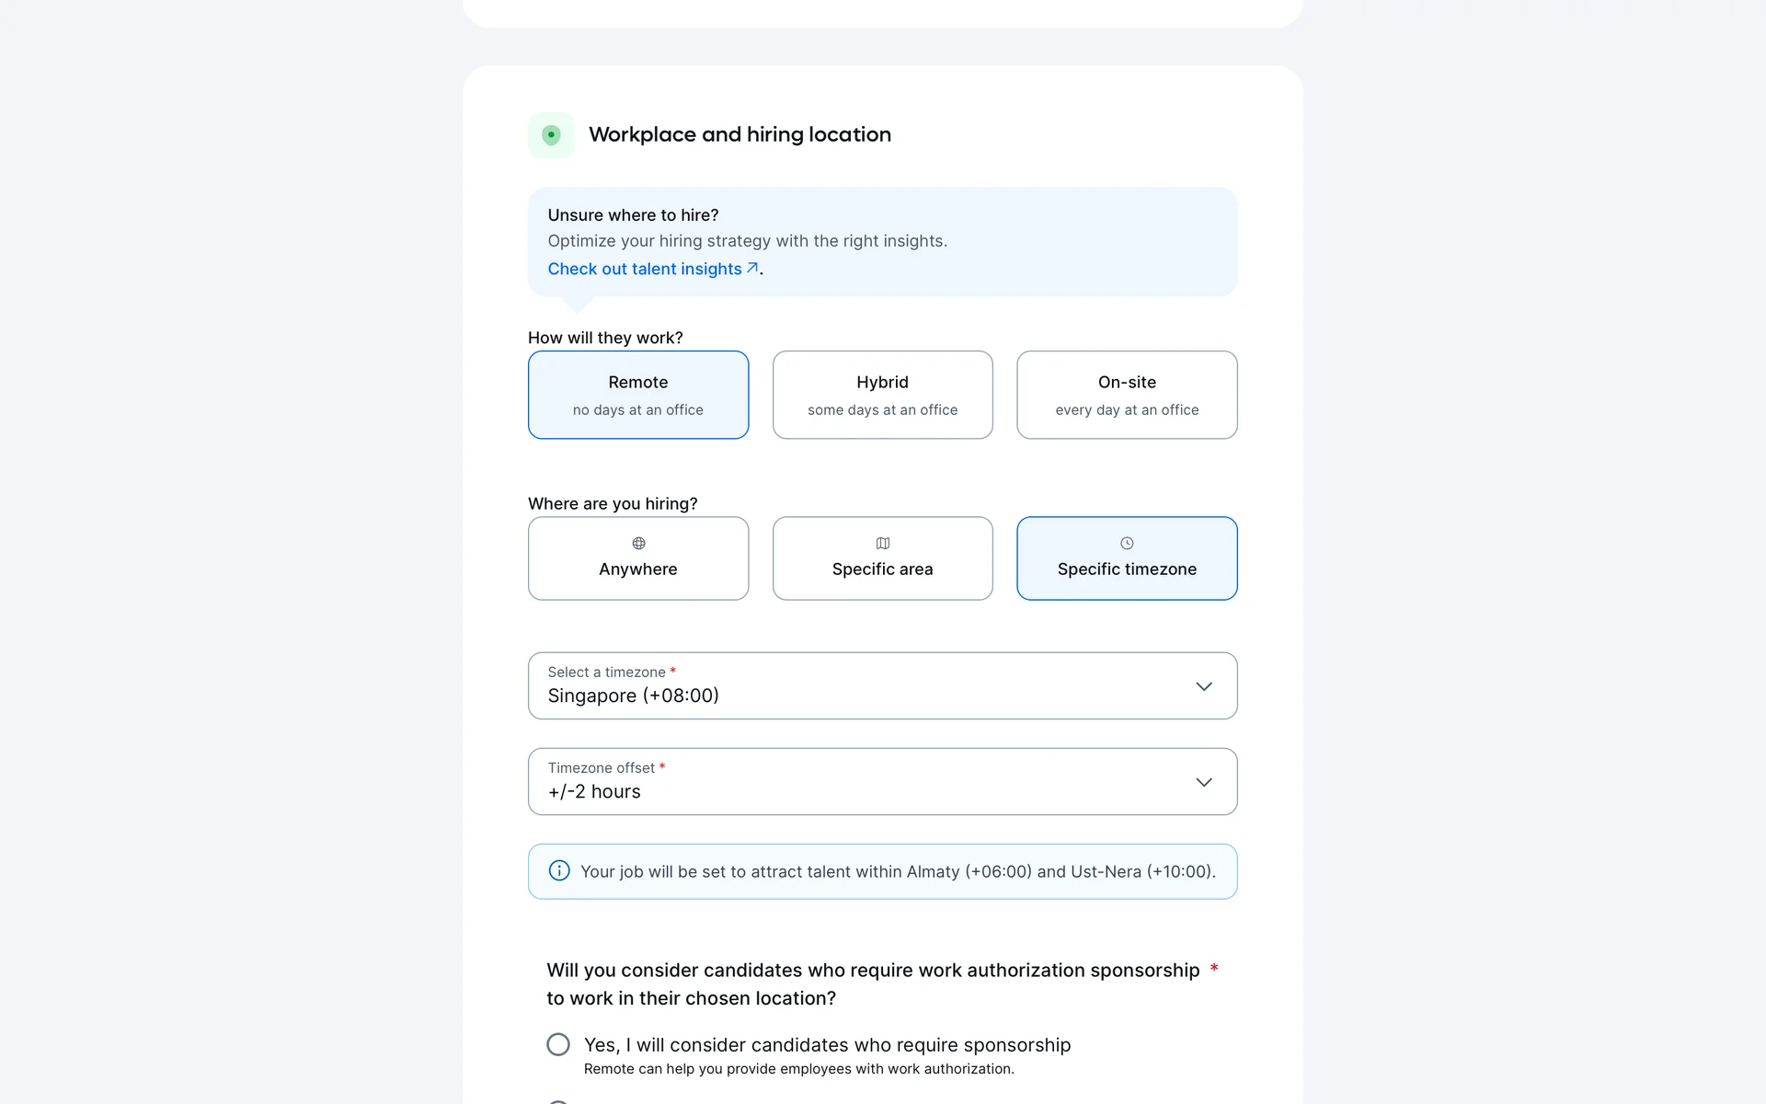Select the Remote work option
Screen dimensions: 1766x1104
click(x=638, y=395)
